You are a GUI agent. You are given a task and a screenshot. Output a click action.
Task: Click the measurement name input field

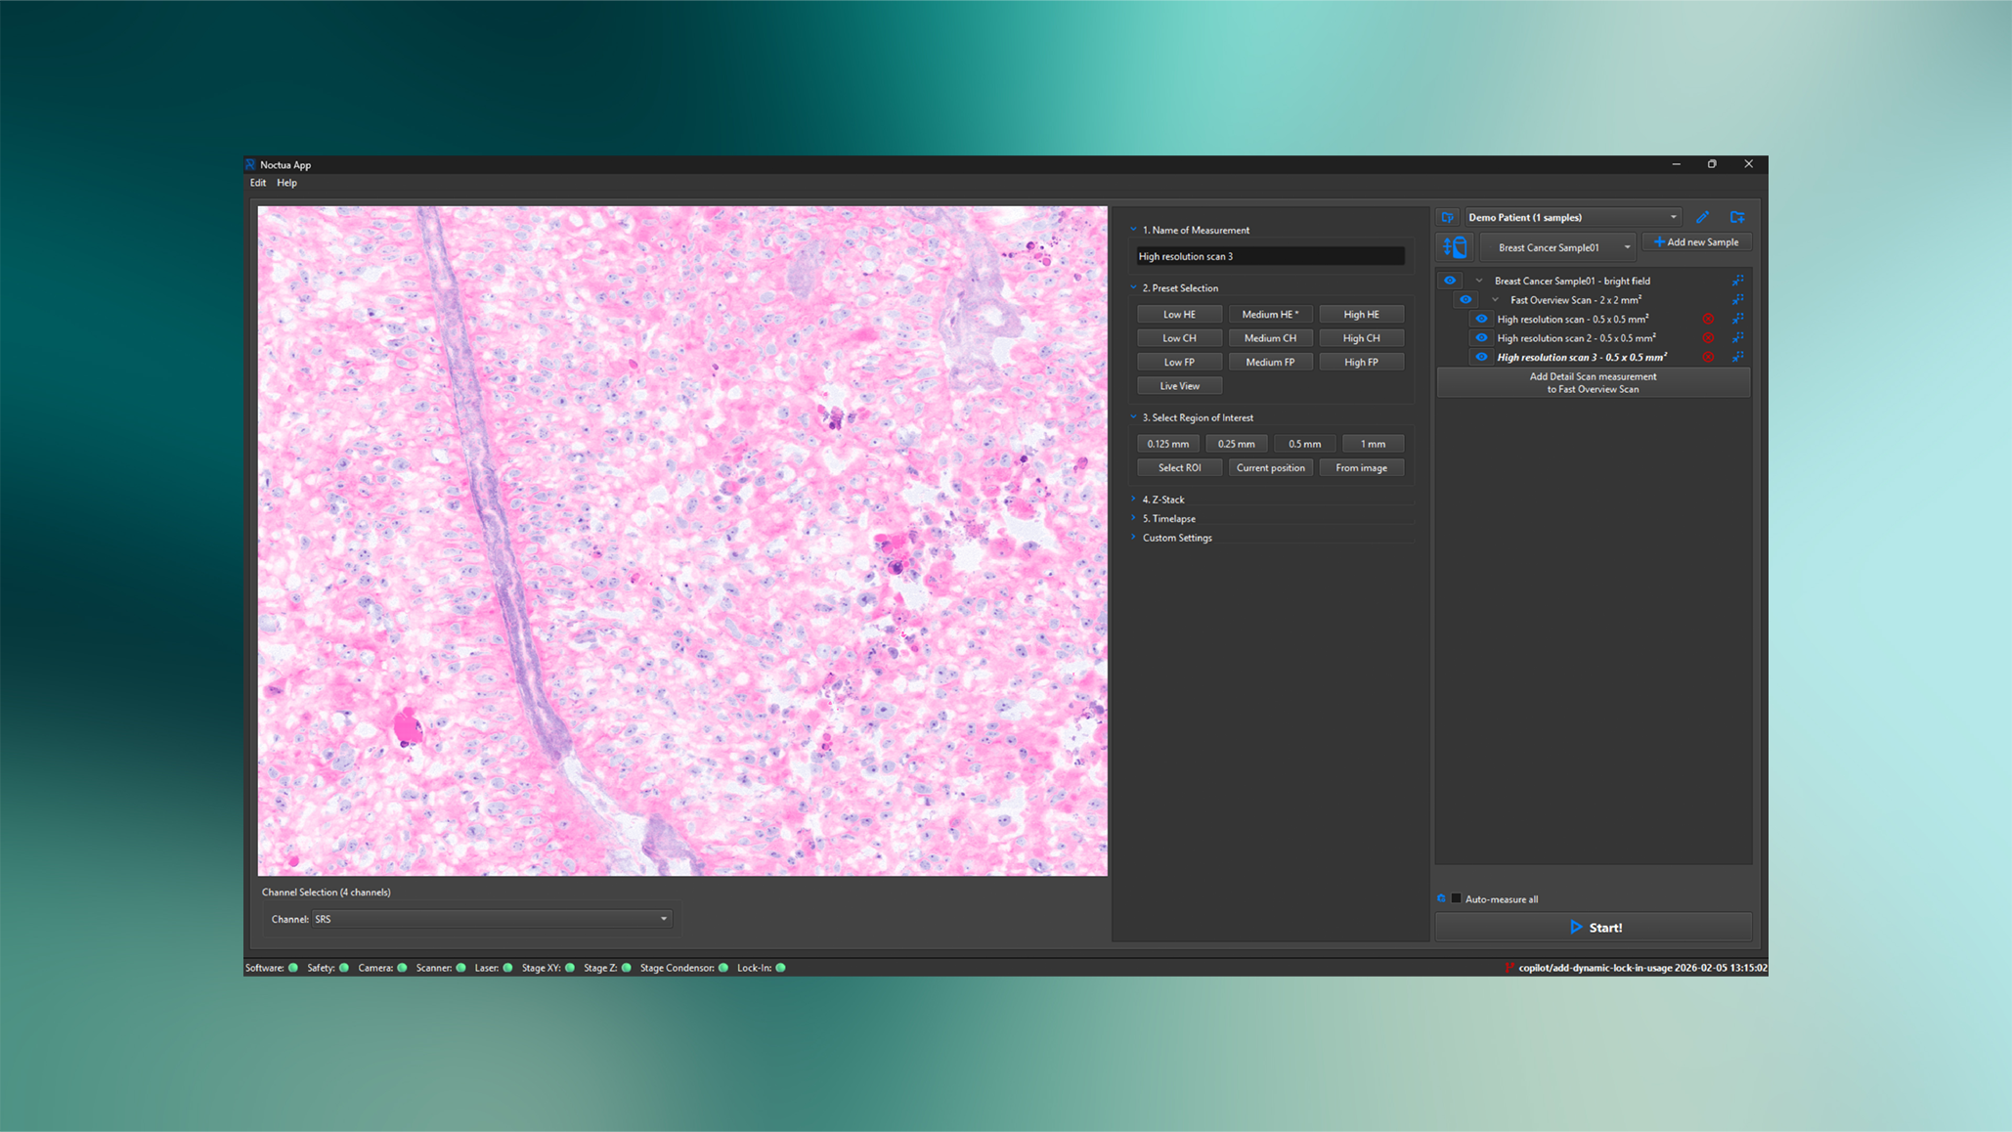pos(1270,256)
